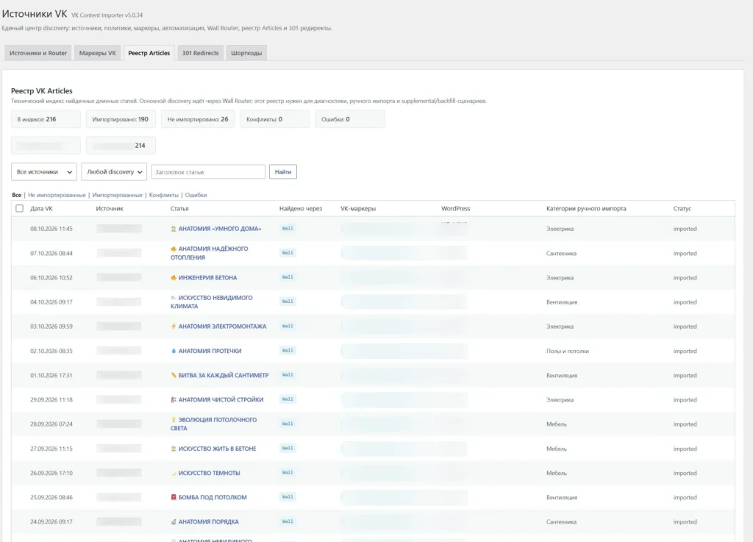The width and height of the screenshot is (753, 542).
Task: Click the Дата VK column header
Action: click(41, 208)
